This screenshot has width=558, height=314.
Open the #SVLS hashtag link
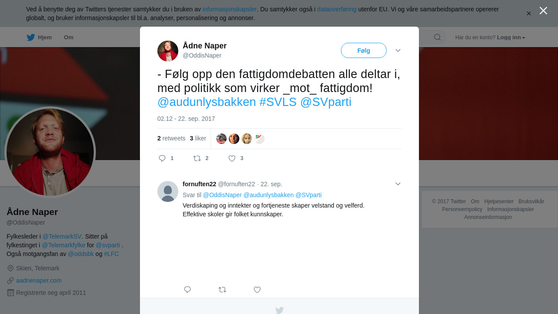pos(278,102)
